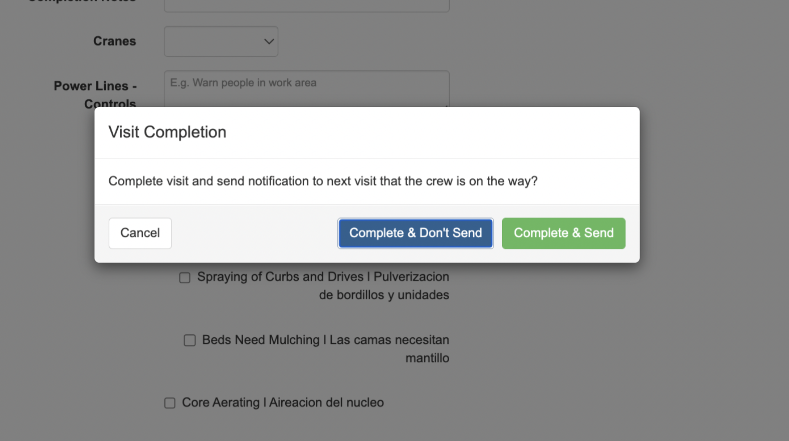Click the Core Aerating label text

(283, 403)
